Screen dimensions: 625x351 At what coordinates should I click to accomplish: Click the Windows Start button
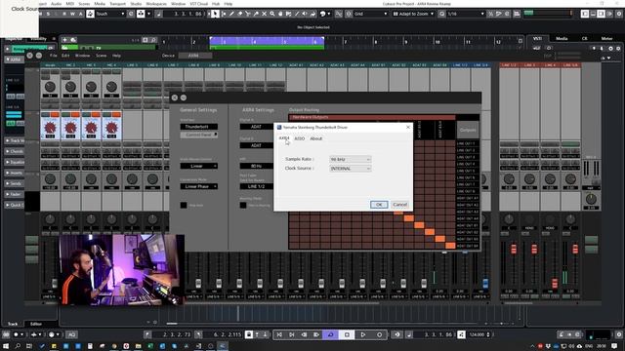6,346
